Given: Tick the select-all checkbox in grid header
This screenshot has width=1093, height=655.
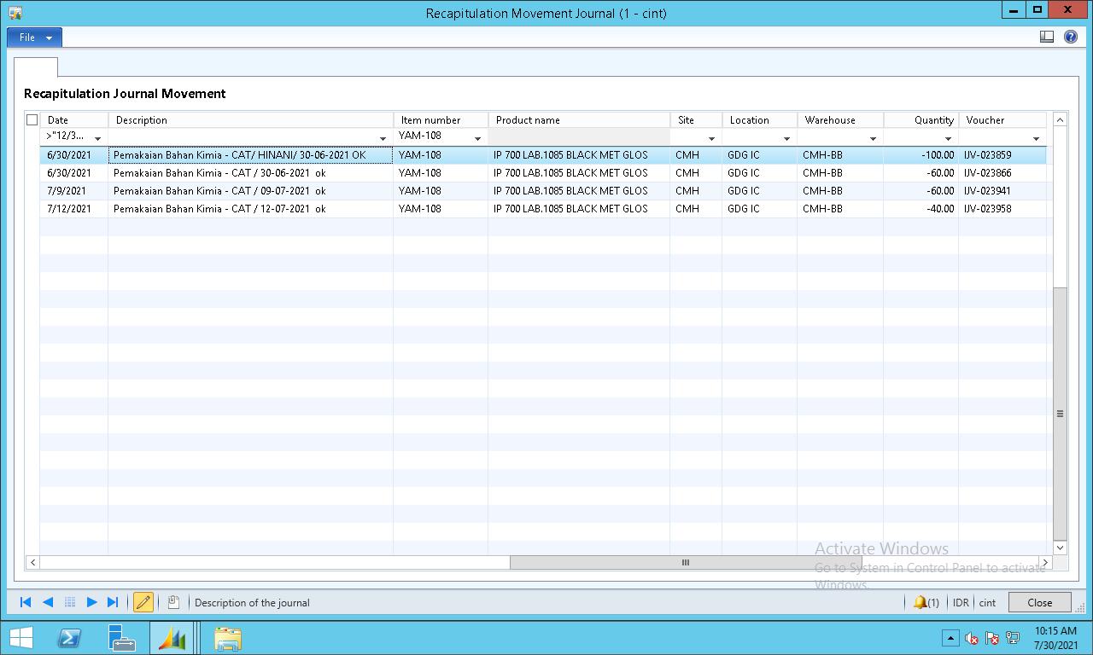Looking at the screenshot, I should (32, 120).
